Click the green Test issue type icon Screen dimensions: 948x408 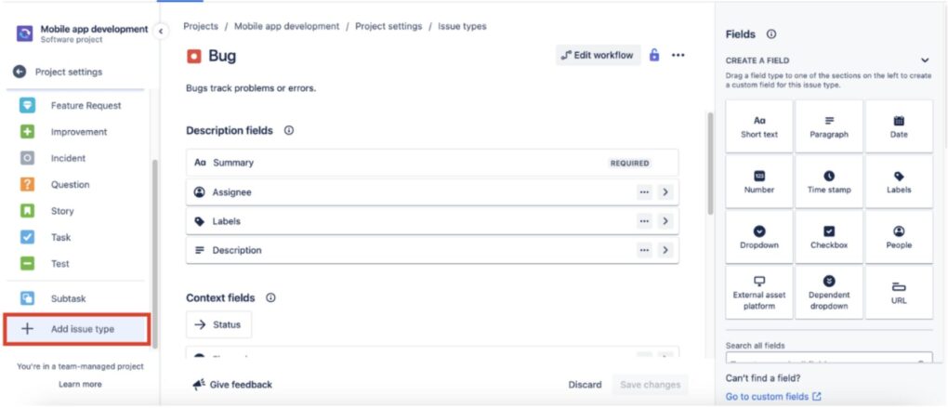tap(27, 264)
